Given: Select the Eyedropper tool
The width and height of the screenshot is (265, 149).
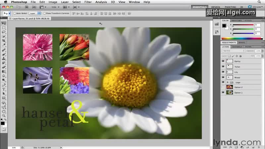Looking at the screenshot, I should [x=4, y=45].
